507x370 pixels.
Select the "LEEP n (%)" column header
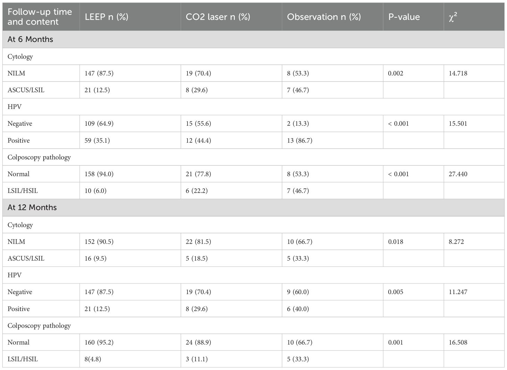click(107, 17)
